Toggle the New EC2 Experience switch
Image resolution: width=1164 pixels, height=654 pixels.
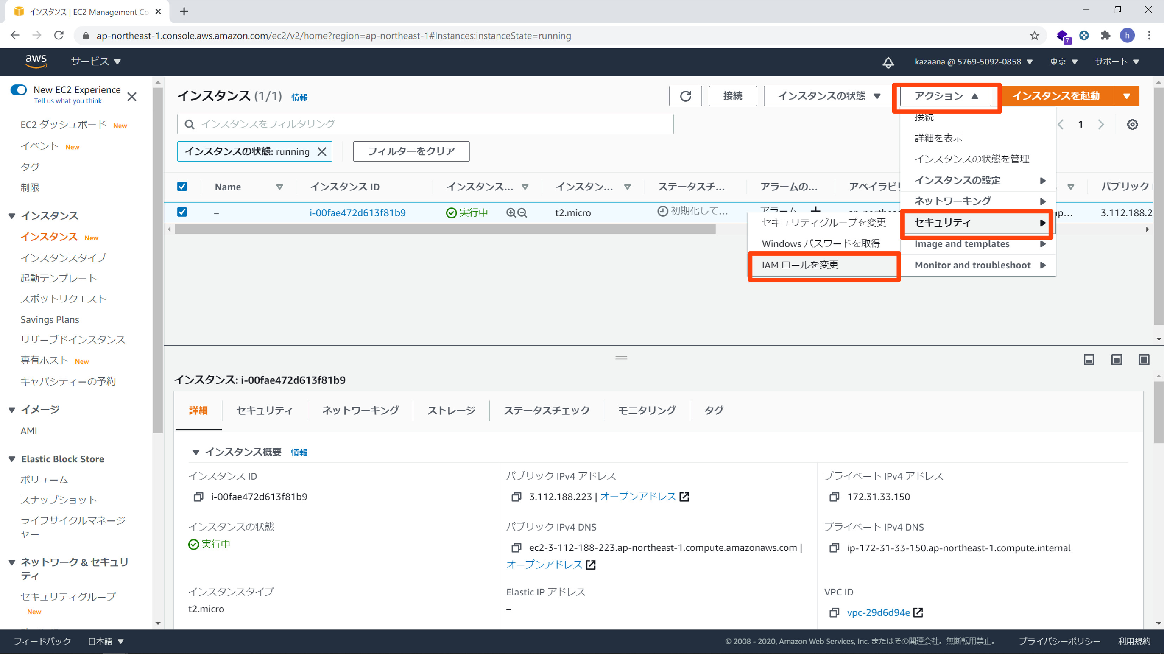(18, 90)
